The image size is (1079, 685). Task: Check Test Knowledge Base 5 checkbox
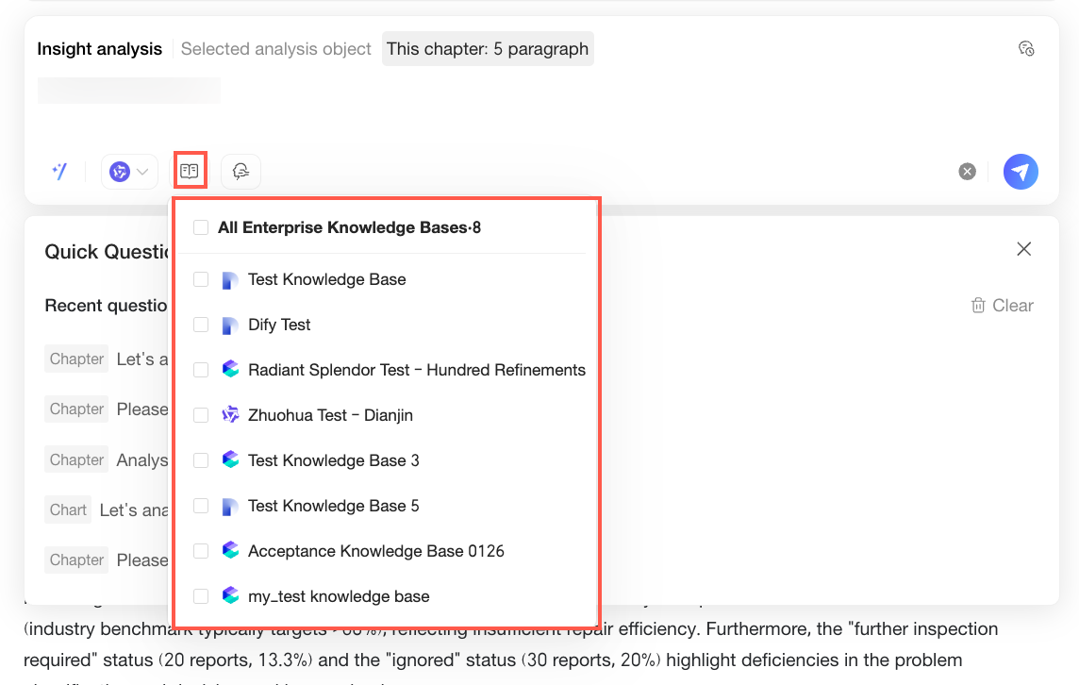point(201,506)
